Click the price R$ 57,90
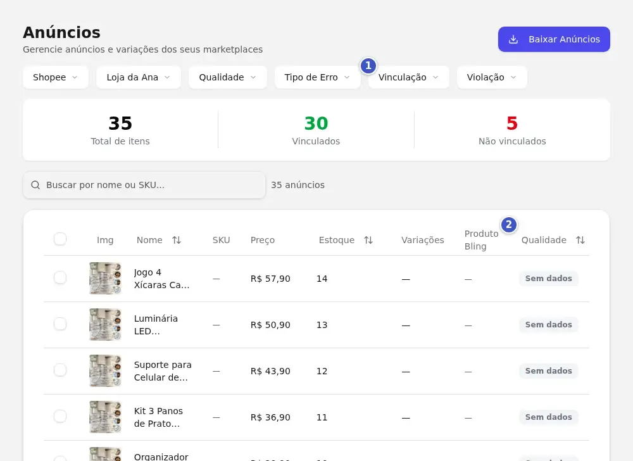 (x=270, y=279)
